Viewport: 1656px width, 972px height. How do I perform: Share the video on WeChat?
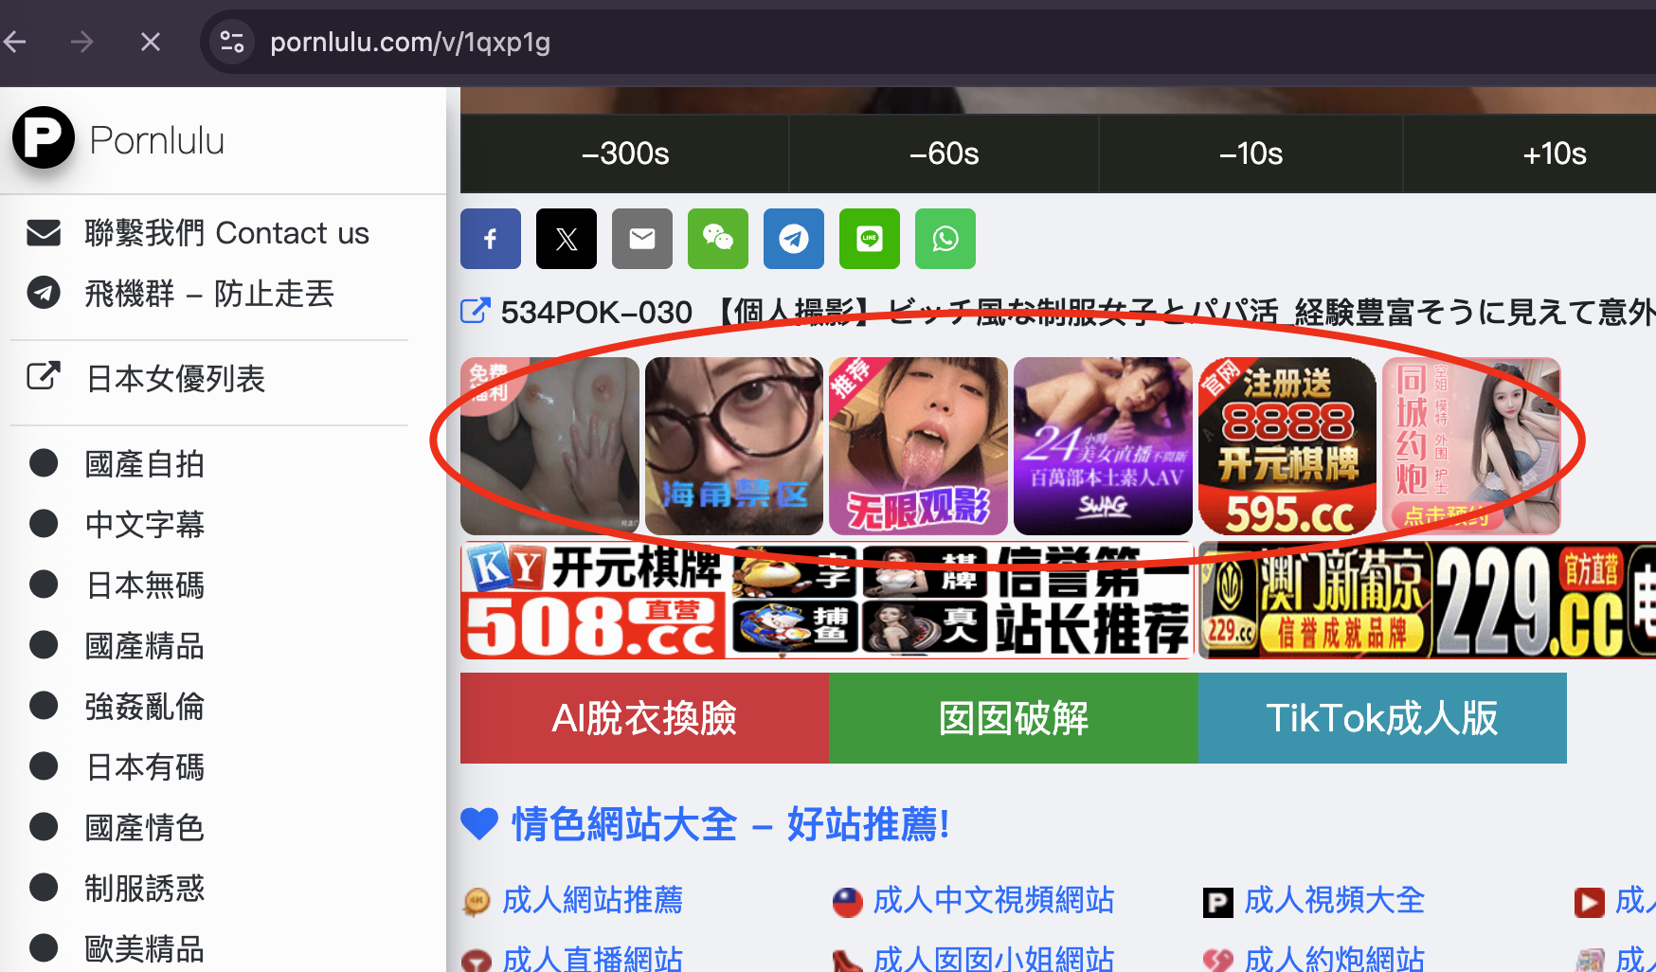(717, 239)
